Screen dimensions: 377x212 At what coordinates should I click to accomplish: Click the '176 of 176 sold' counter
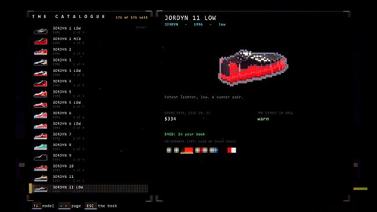pyautogui.click(x=131, y=17)
